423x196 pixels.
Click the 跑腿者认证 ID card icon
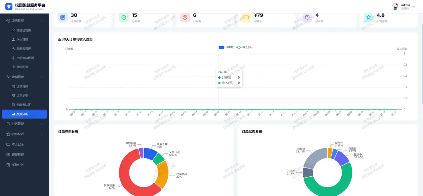pyautogui.click(x=13, y=105)
